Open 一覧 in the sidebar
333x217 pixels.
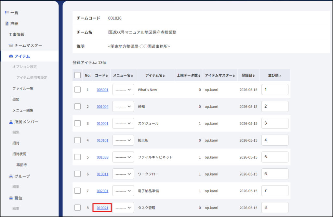[x=14, y=13]
